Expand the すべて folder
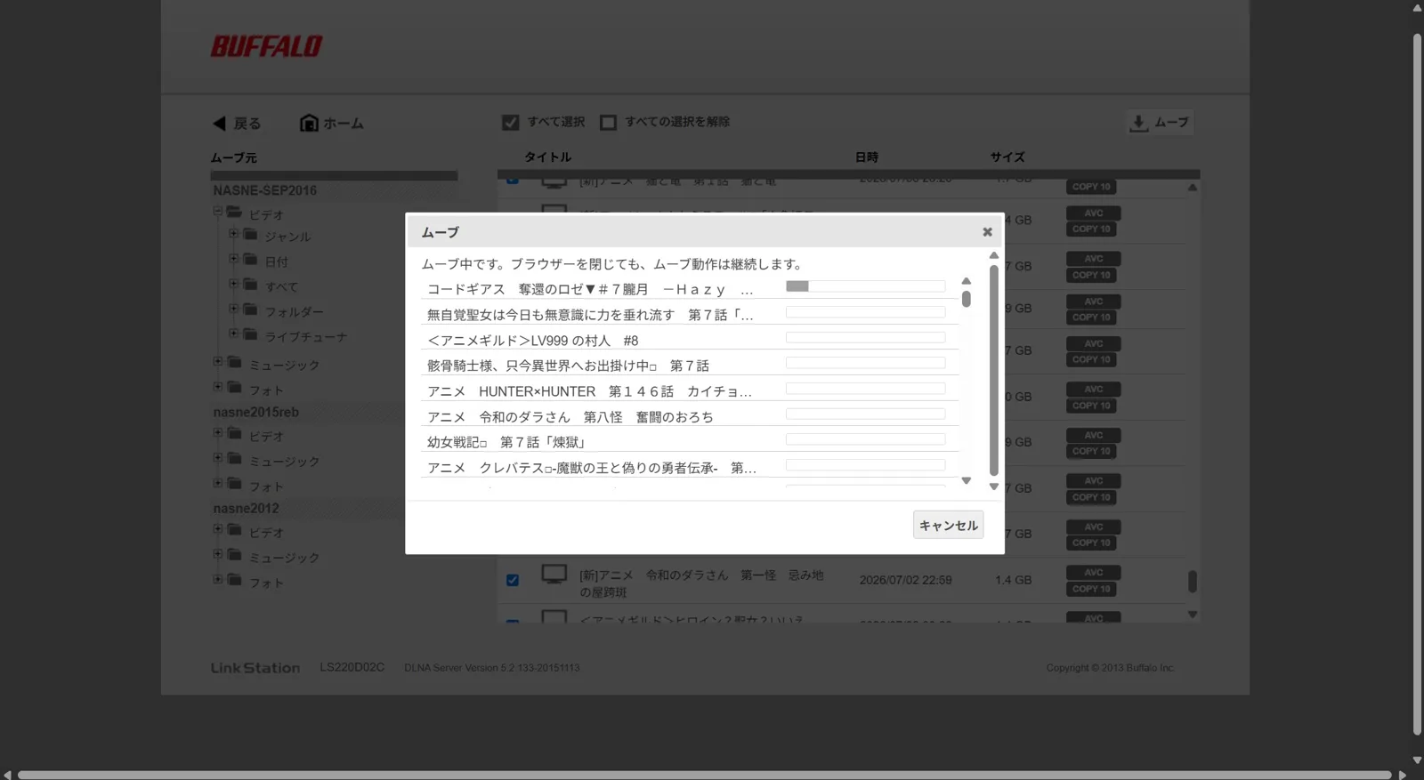The height and width of the screenshot is (780, 1424). 233,284
